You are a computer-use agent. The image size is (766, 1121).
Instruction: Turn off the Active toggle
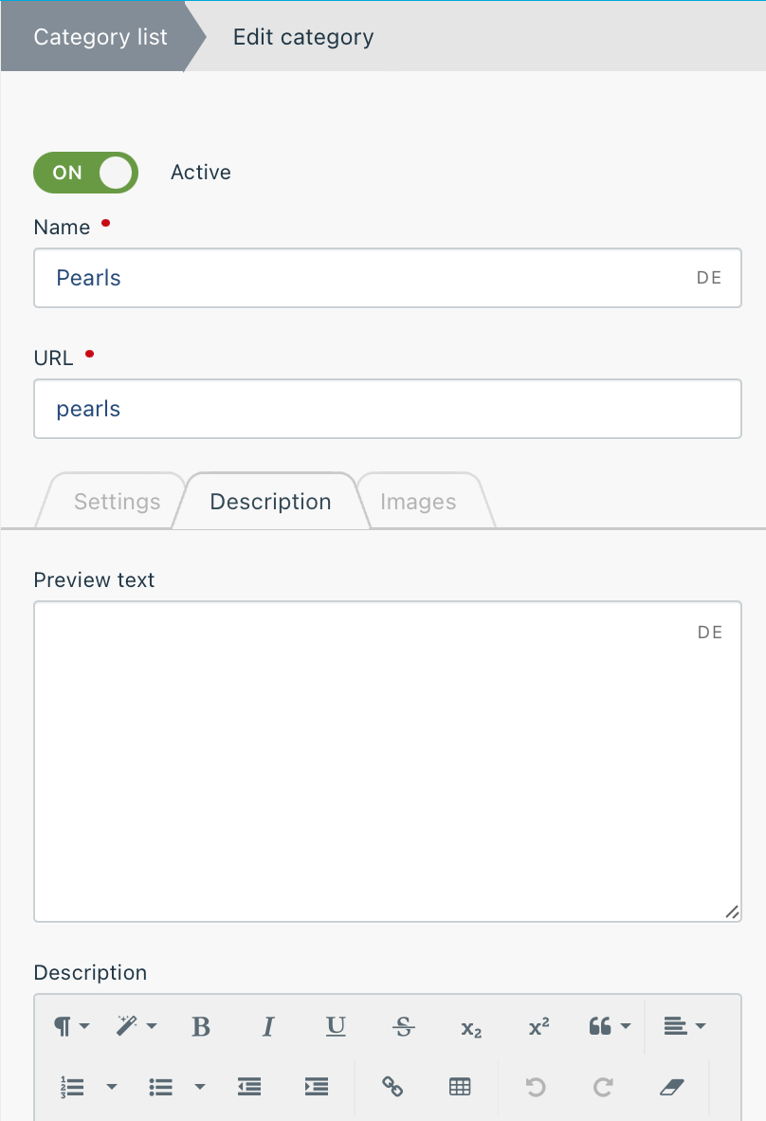tap(85, 173)
